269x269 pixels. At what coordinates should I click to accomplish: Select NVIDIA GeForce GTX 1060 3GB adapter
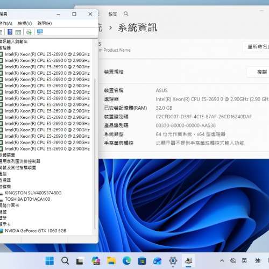tap(36, 231)
